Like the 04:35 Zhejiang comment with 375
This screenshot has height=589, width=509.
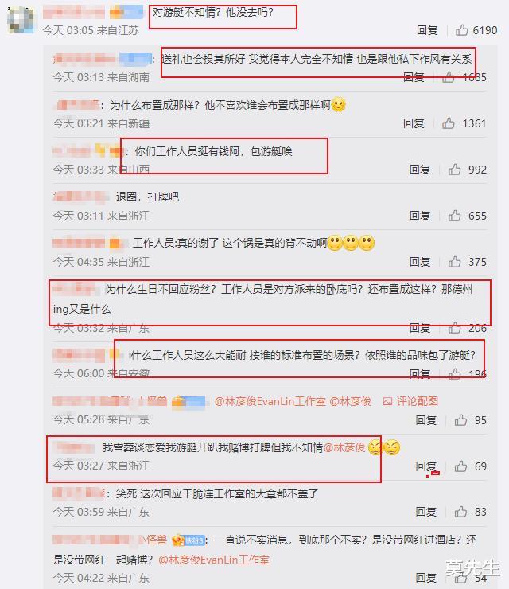click(x=455, y=262)
